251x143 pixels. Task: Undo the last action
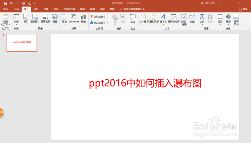click(x=11, y=3)
